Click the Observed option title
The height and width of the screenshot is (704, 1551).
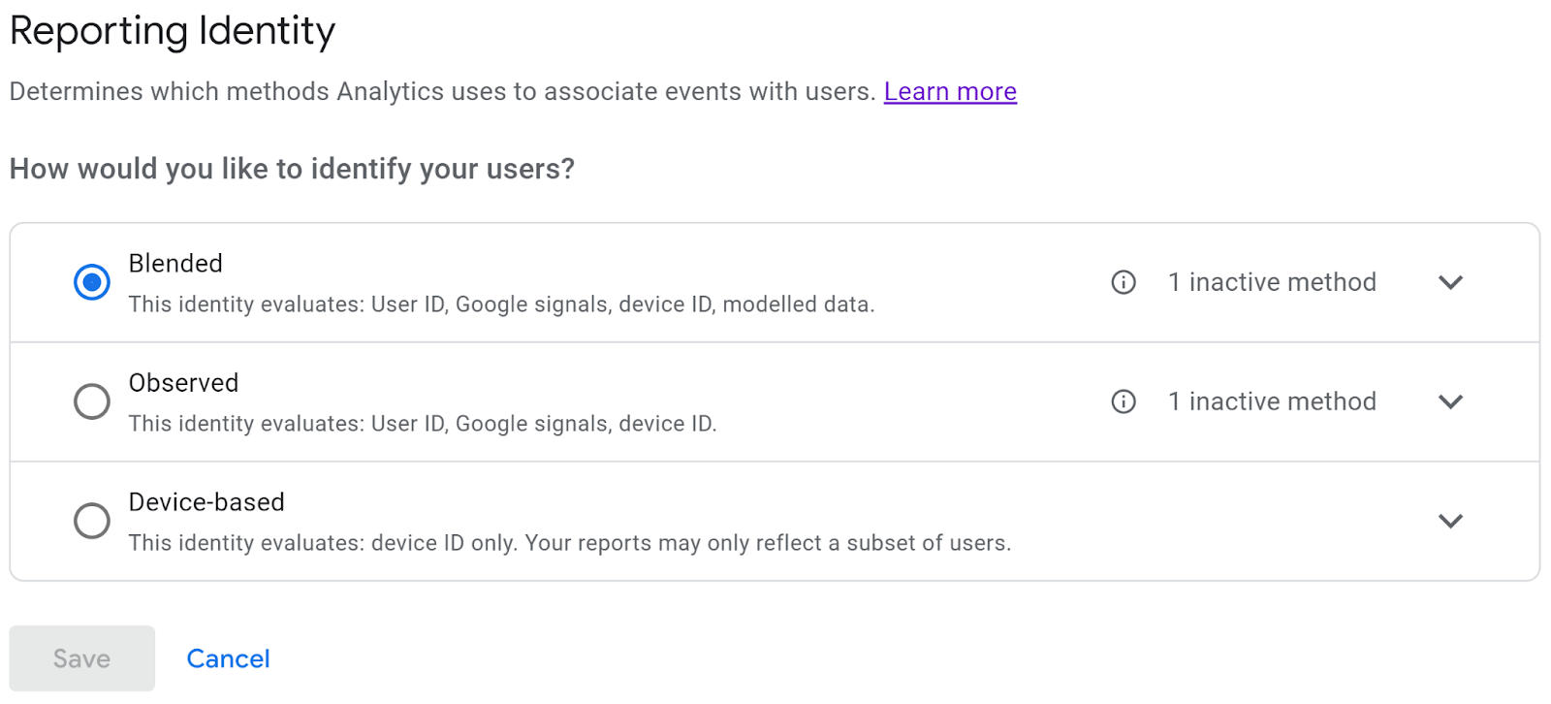pyautogui.click(x=183, y=383)
